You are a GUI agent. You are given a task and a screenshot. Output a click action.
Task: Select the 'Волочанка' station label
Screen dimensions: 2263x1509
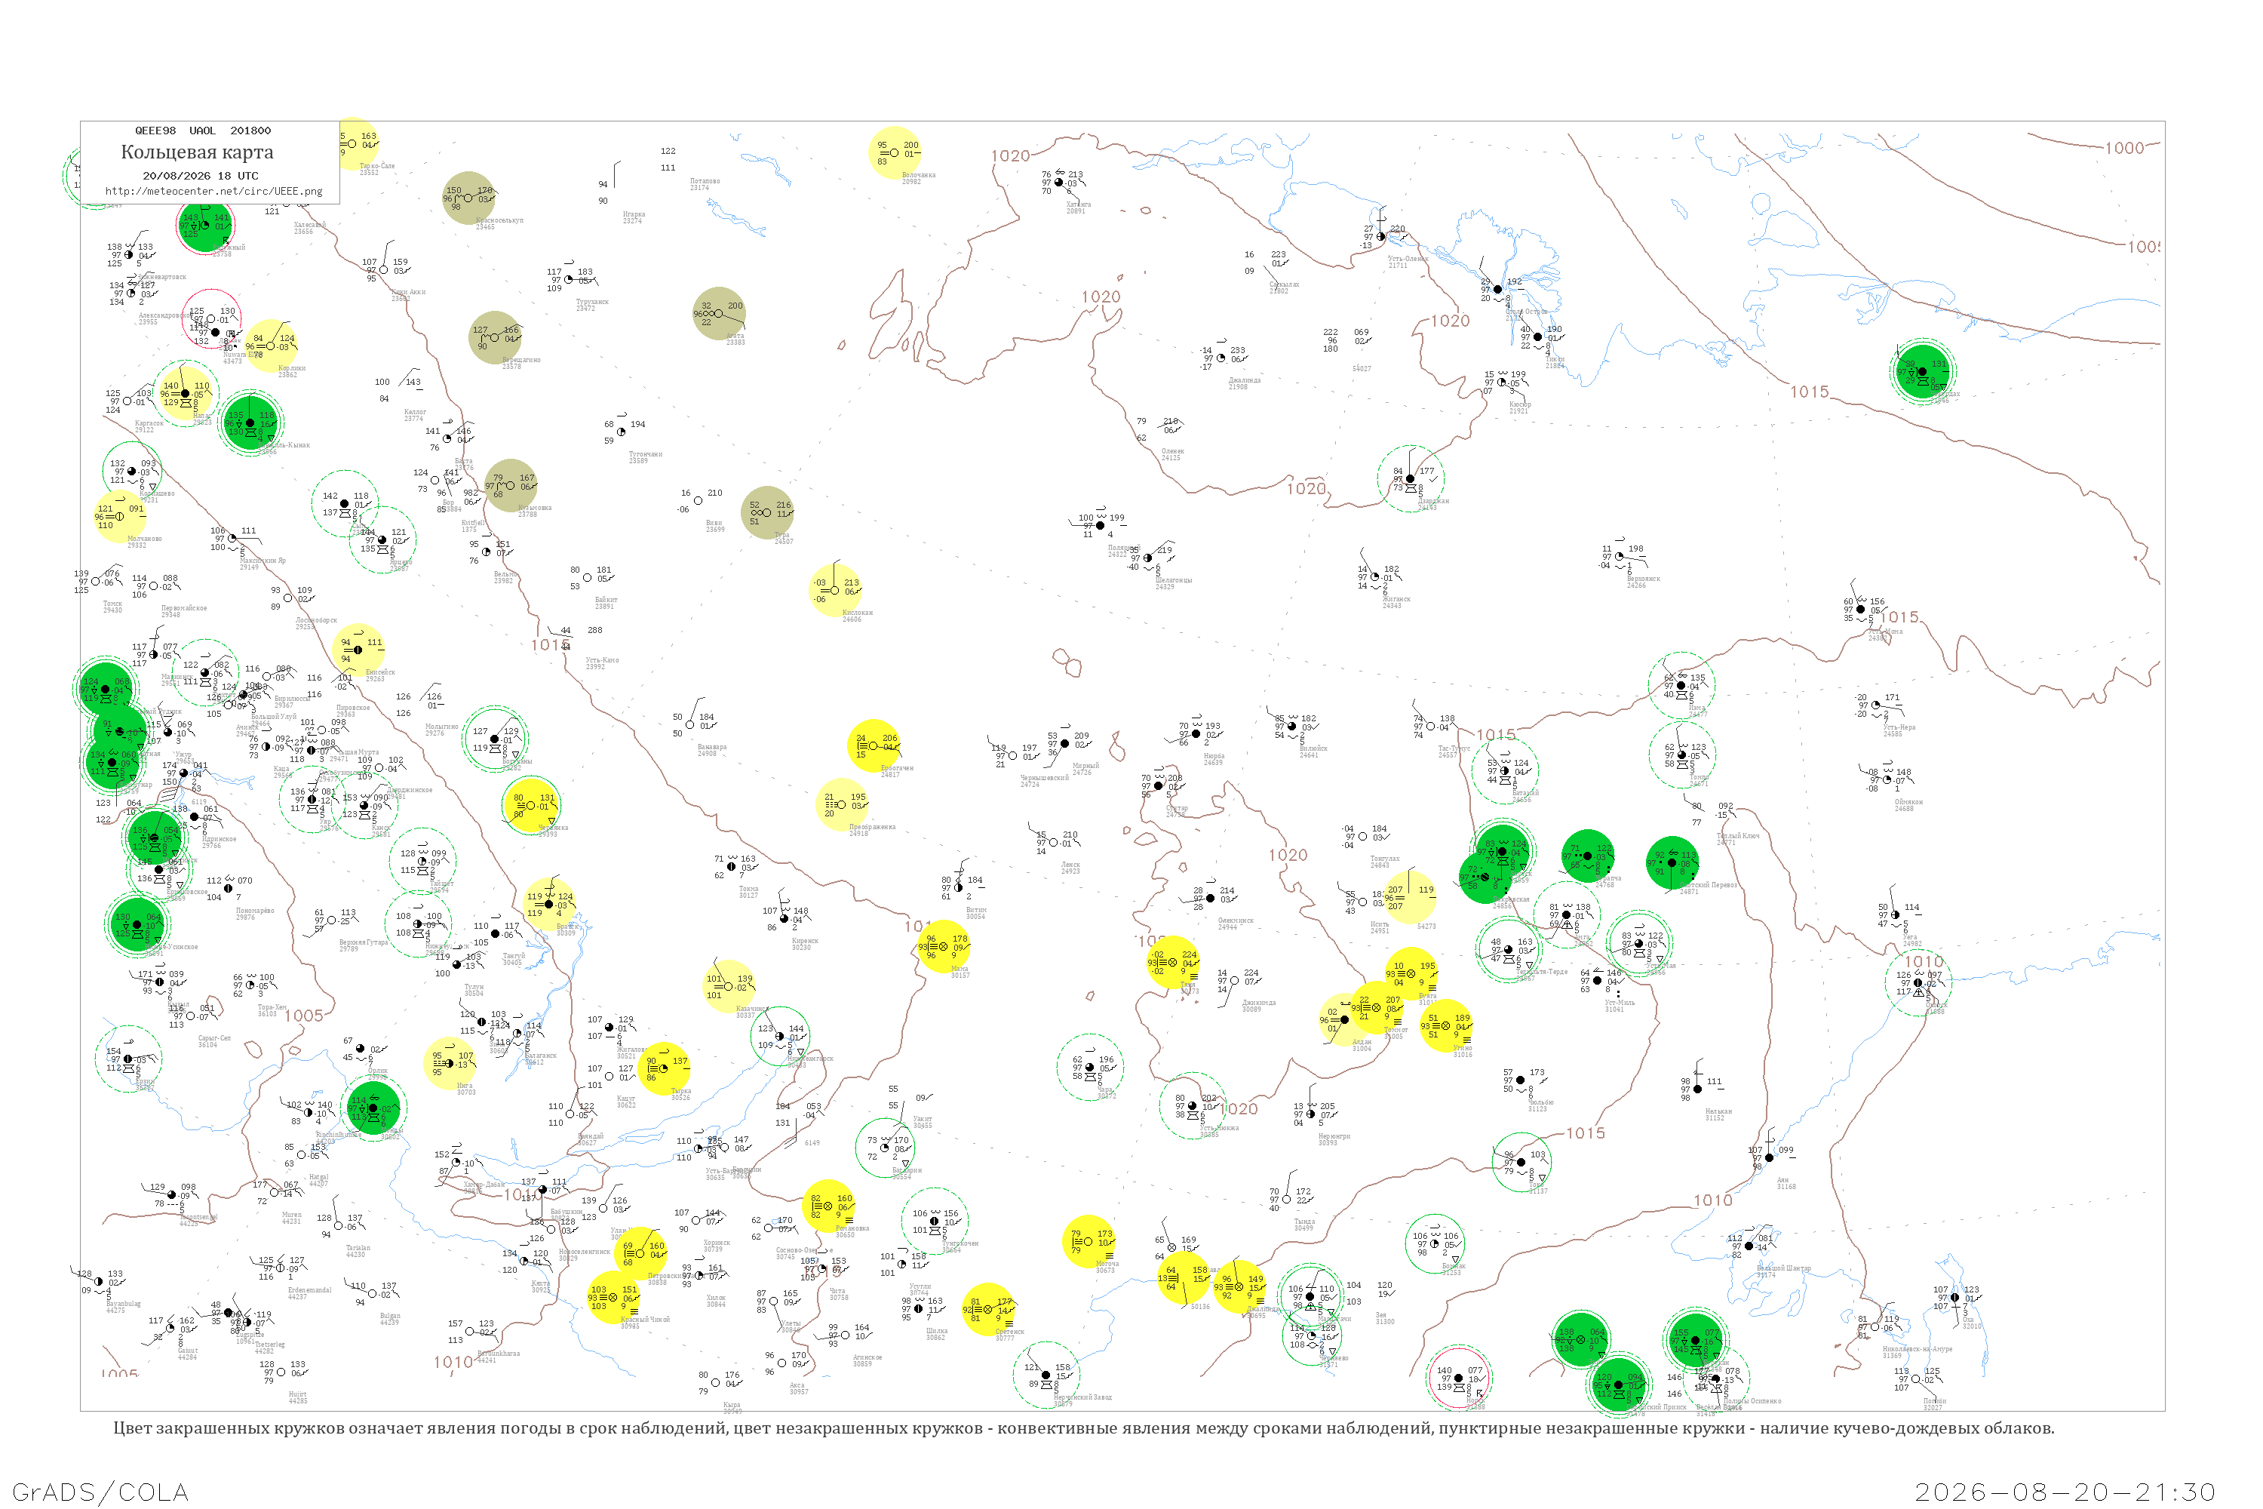coord(919,175)
